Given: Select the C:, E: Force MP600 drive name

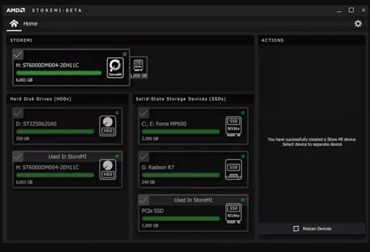Looking at the screenshot, I should point(164,124).
